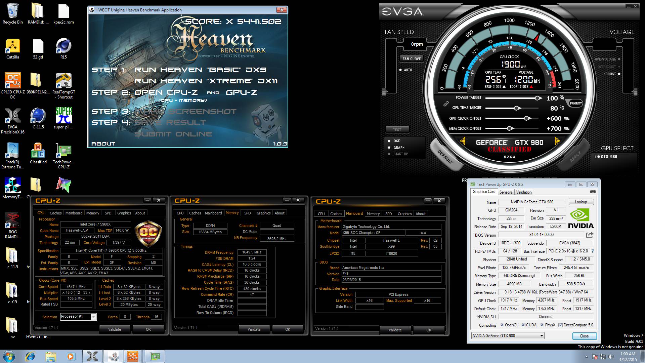Image resolution: width=645 pixels, height=363 pixels.
Task: Click Run Heaven "Xtreme" DX11 in HWBOT Heaven
Action: (x=206, y=81)
